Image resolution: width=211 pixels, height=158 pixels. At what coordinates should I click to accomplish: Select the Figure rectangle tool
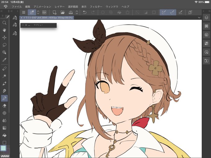(4, 143)
